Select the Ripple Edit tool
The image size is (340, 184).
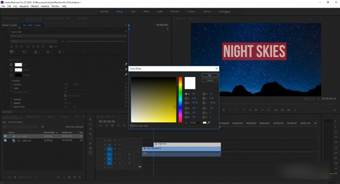point(91,129)
